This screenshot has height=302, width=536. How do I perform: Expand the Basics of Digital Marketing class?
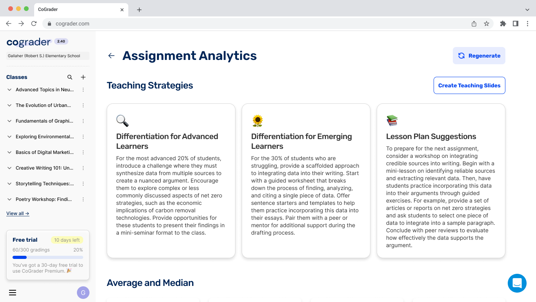(9, 152)
